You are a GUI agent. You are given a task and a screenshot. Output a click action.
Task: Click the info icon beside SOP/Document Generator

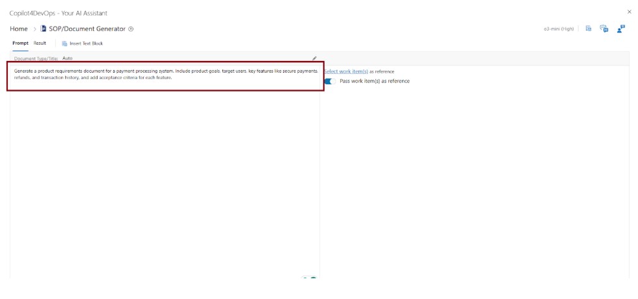pyautogui.click(x=131, y=29)
